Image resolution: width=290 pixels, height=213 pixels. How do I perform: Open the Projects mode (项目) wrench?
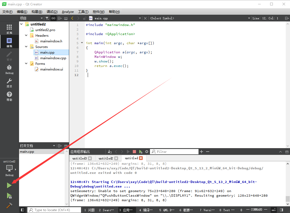pyautogui.click(x=9, y=83)
